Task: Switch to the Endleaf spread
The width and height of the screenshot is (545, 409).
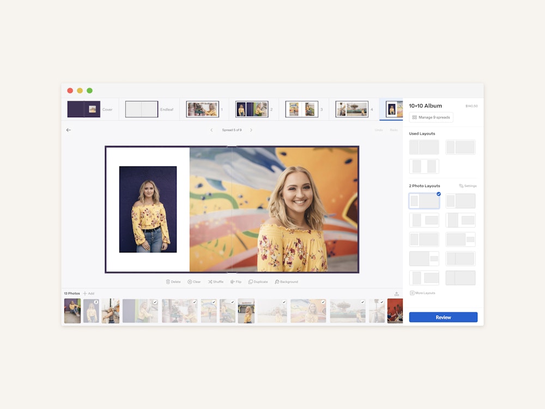Action: [149, 109]
